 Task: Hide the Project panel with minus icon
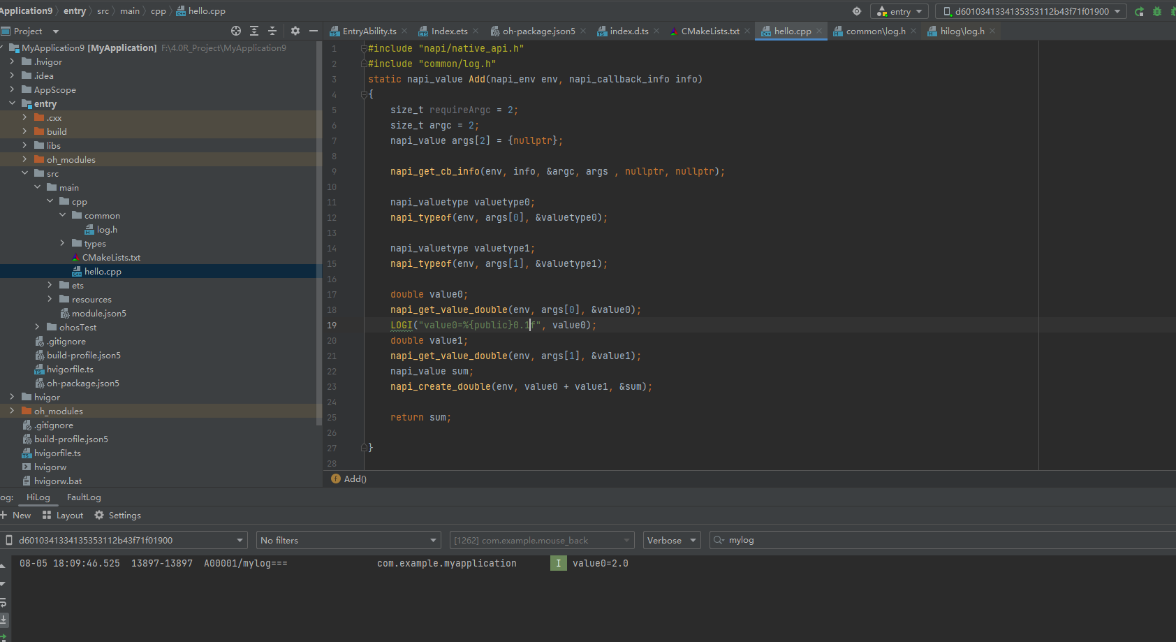(x=314, y=31)
